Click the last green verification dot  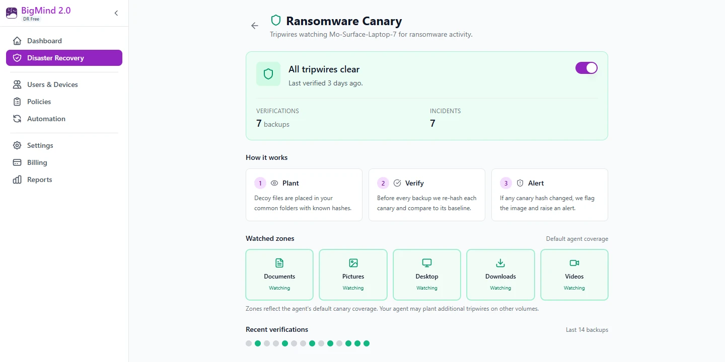(x=367, y=343)
